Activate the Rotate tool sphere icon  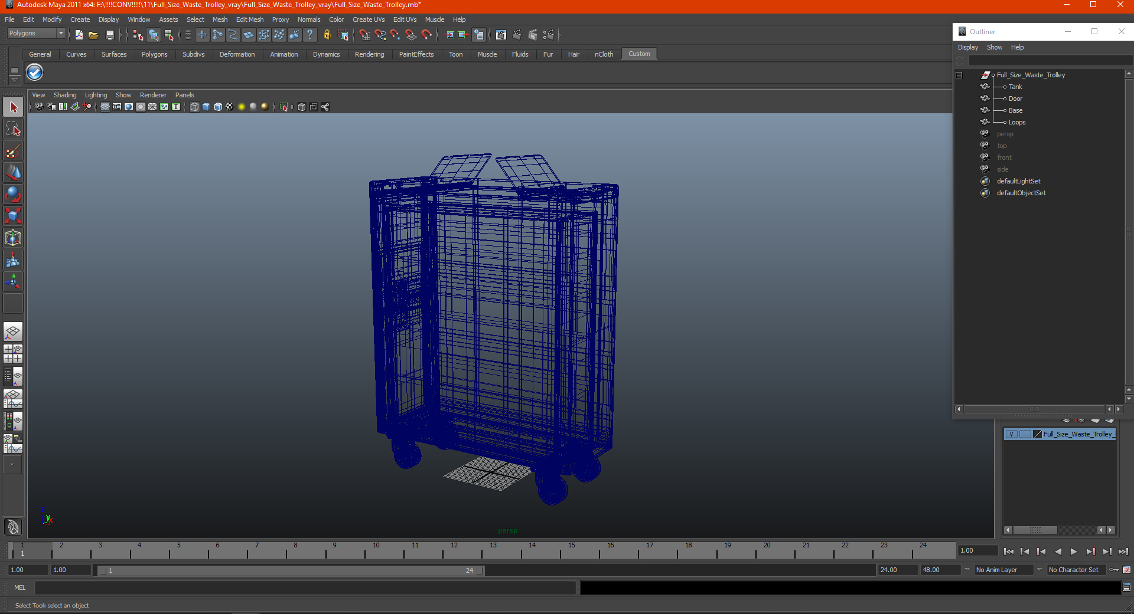[x=13, y=195]
